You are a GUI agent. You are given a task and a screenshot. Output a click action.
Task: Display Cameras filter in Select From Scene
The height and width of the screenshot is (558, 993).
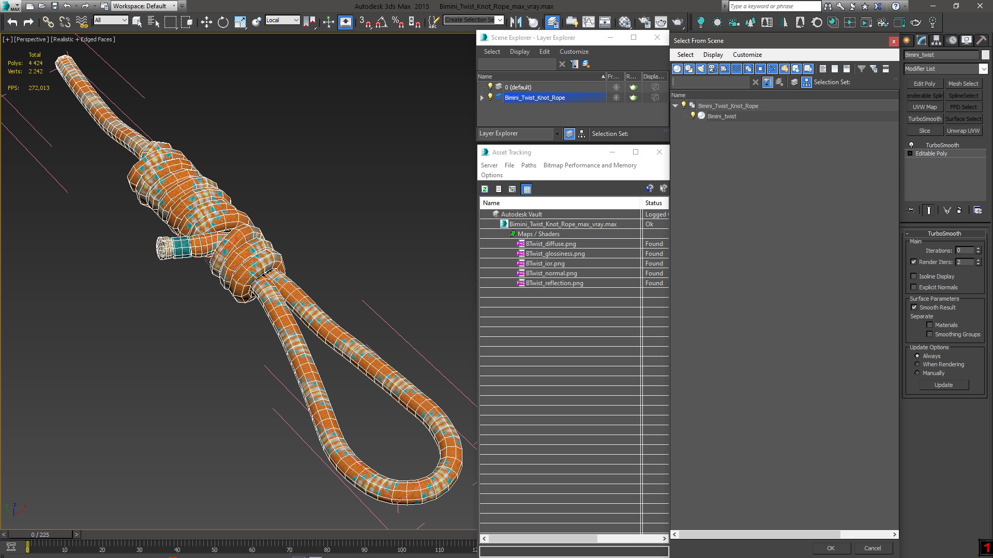pos(713,69)
